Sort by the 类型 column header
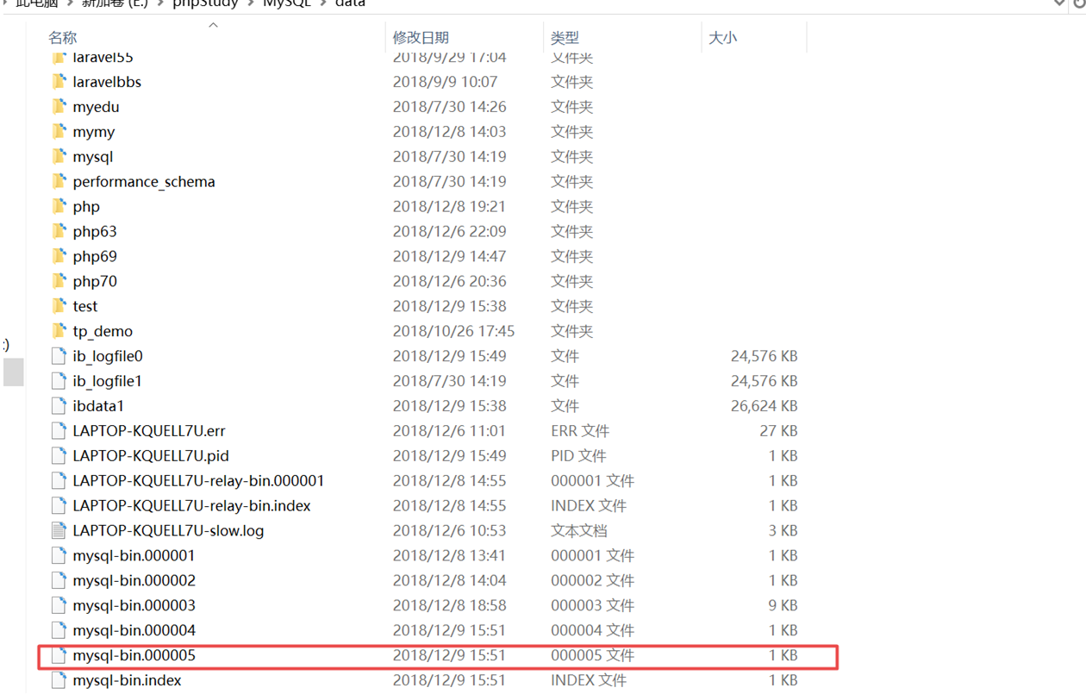The image size is (1086, 694). point(565,38)
